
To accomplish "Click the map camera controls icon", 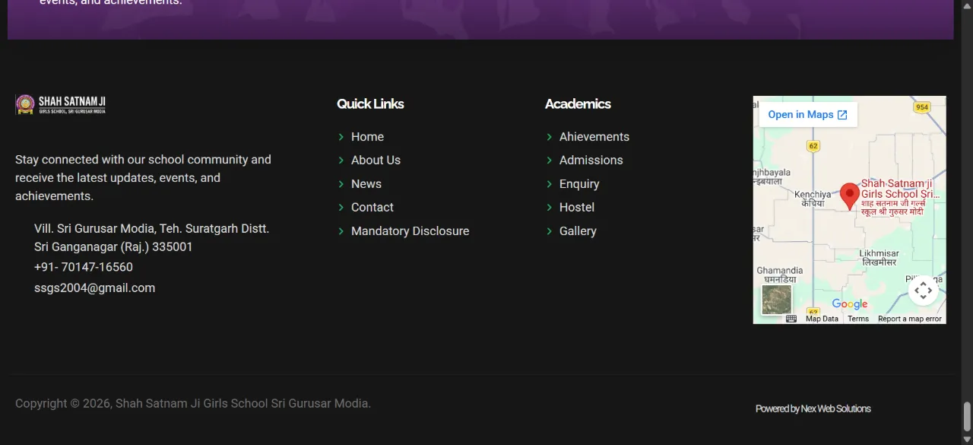I will (923, 290).
